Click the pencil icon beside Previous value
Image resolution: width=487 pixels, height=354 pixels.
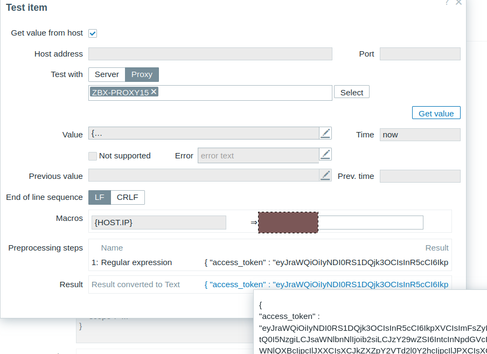coord(325,176)
